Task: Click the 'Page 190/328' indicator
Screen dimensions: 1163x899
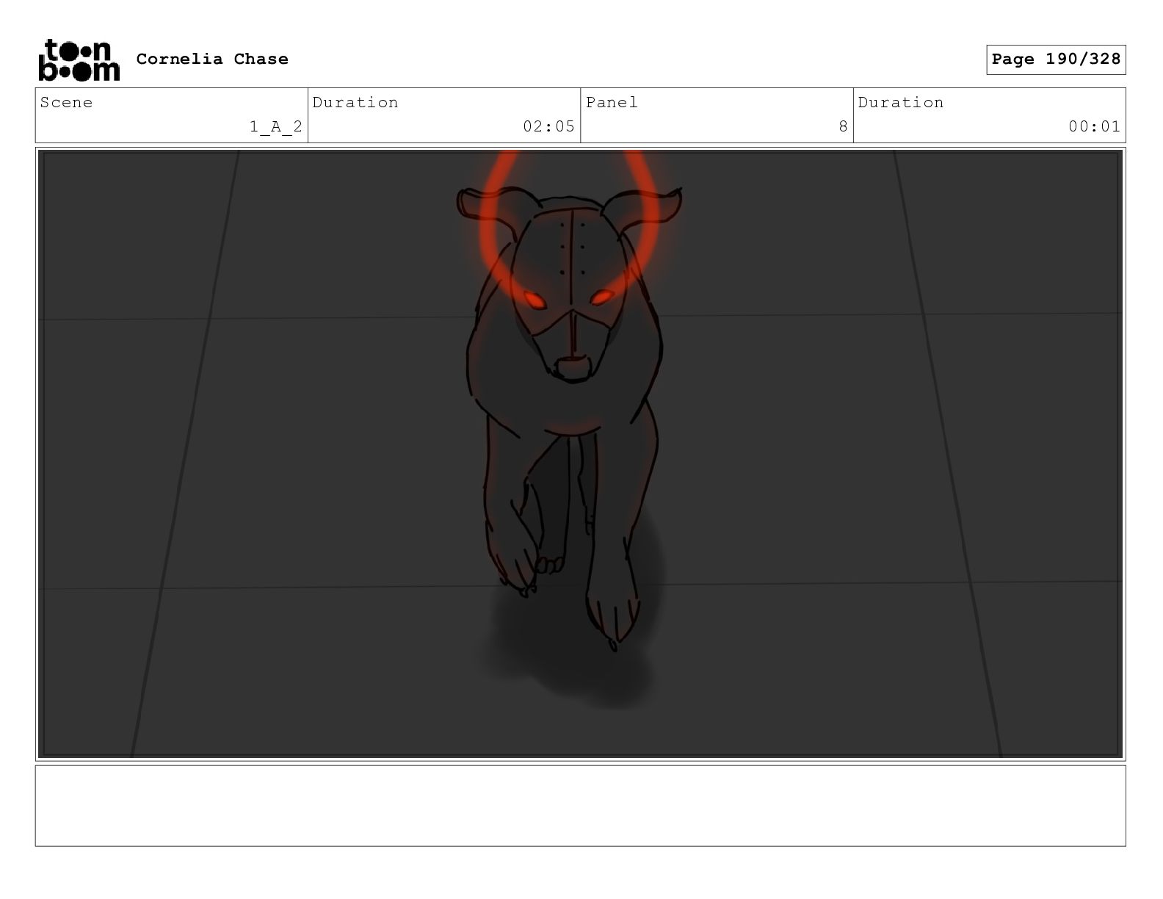Action: click(1056, 59)
